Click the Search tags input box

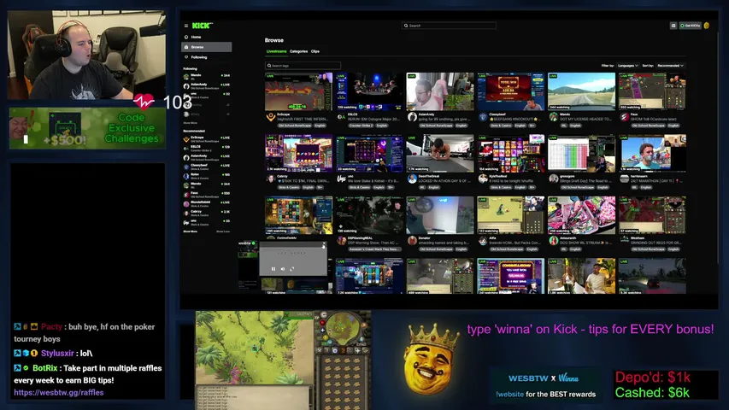(x=303, y=66)
